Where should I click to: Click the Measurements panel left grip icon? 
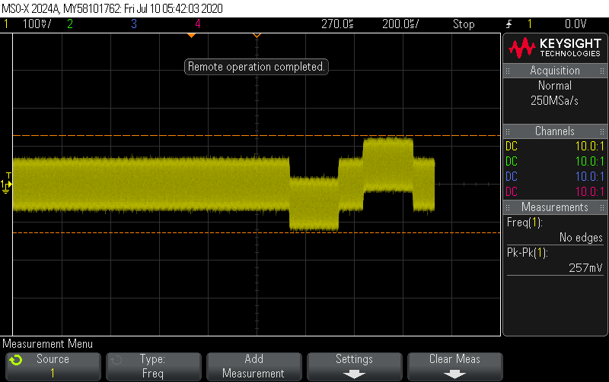coord(508,207)
